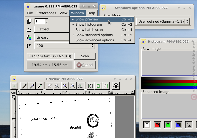Click the debian text in preview scan

click(x=75, y=127)
